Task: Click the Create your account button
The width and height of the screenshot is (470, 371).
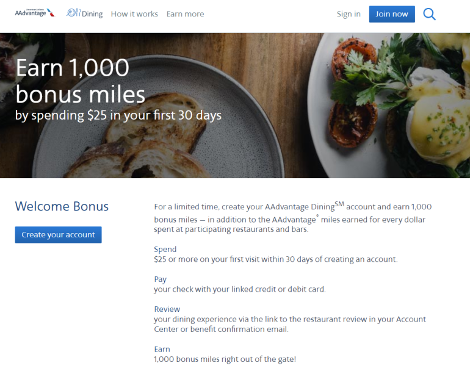Action: point(58,235)
